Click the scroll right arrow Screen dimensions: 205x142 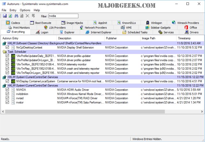(x=202, y=111)
